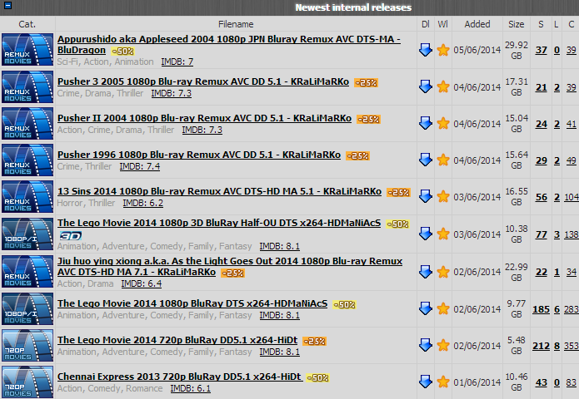The width and height of the screenshot is (579, 399).
Task: Click the Dl column header
Action: (x=426, y=24)
